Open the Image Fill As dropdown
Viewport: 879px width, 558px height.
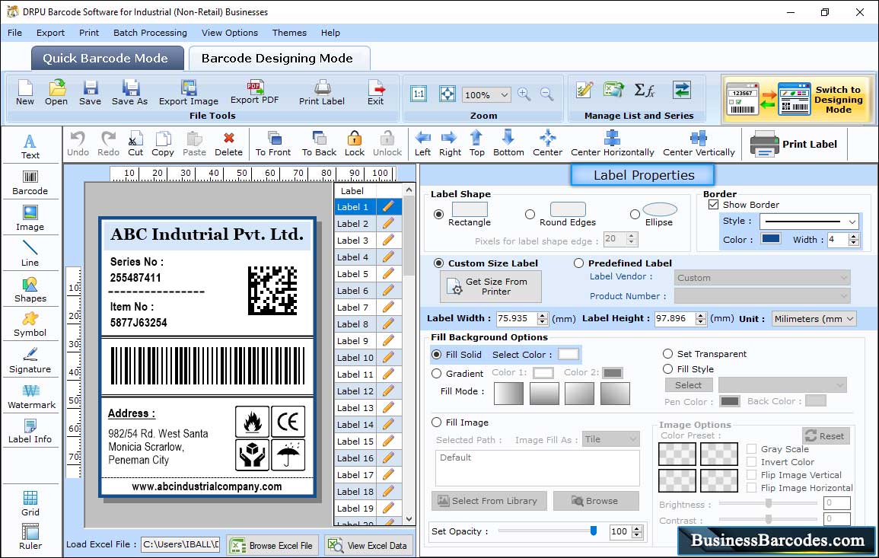coord(611,439)
